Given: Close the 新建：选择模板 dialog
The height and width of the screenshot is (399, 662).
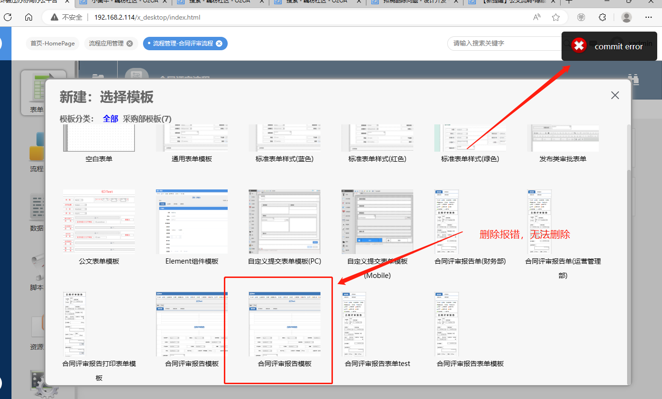Looking at the screenshot, I should pos(615,95).
